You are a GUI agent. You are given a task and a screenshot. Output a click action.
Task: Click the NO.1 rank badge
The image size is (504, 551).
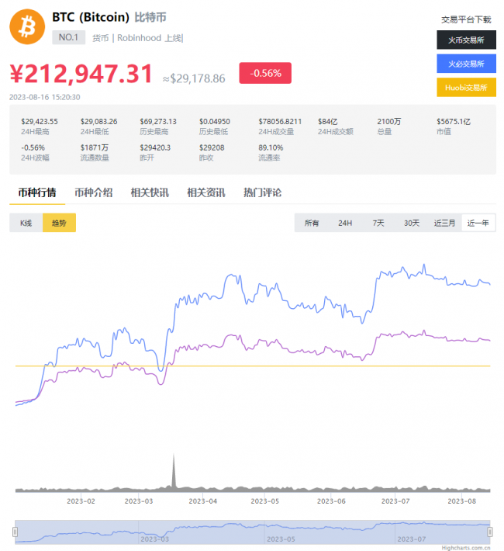click(x=69, y=37)
